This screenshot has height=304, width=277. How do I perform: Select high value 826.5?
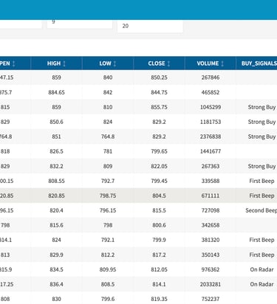tap(56, 151)
